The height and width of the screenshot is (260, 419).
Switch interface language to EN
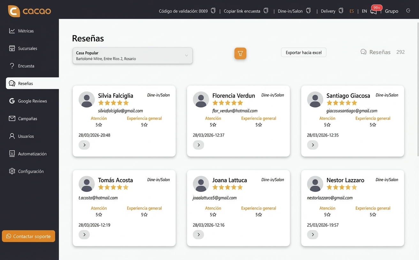(364, 11)
